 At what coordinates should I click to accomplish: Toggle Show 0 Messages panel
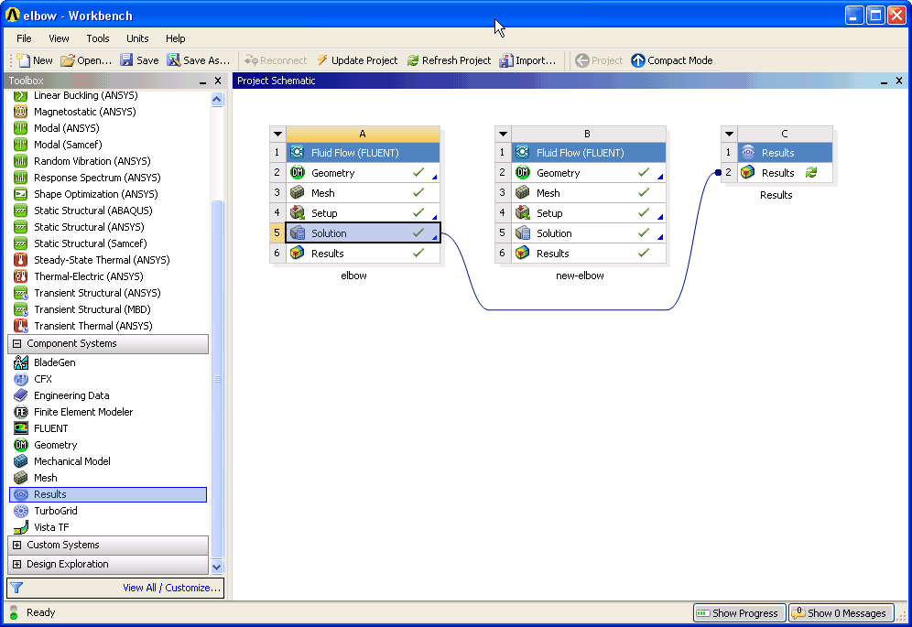pos(841,613)
